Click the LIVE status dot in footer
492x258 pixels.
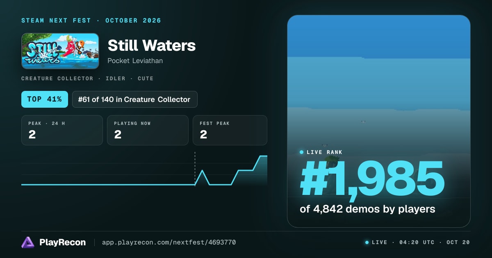click(367, 242)
